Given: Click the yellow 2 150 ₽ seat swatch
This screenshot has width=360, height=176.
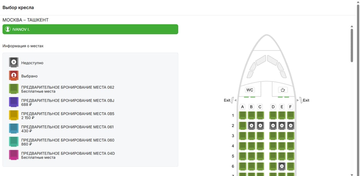Looking at the screenshot, I should (x=14, y=115).
